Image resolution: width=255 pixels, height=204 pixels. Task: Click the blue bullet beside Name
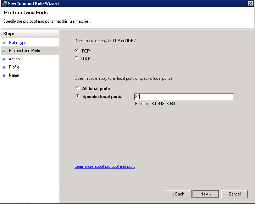click(4, 75)
